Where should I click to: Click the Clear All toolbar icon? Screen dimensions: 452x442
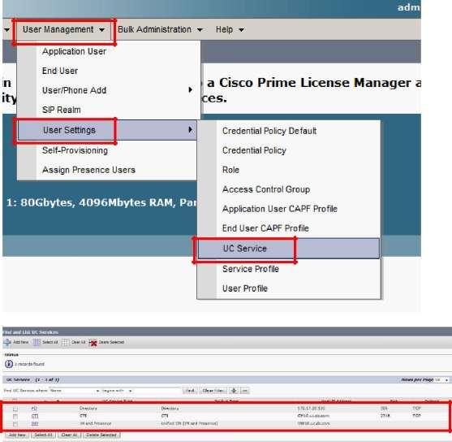[66, 342]
